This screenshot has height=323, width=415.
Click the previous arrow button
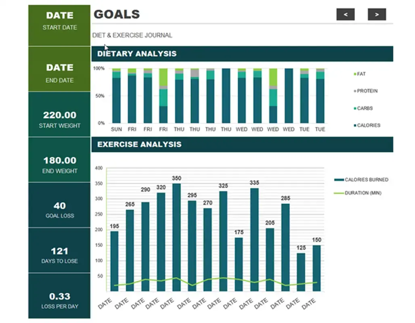[x=345, y=15]
